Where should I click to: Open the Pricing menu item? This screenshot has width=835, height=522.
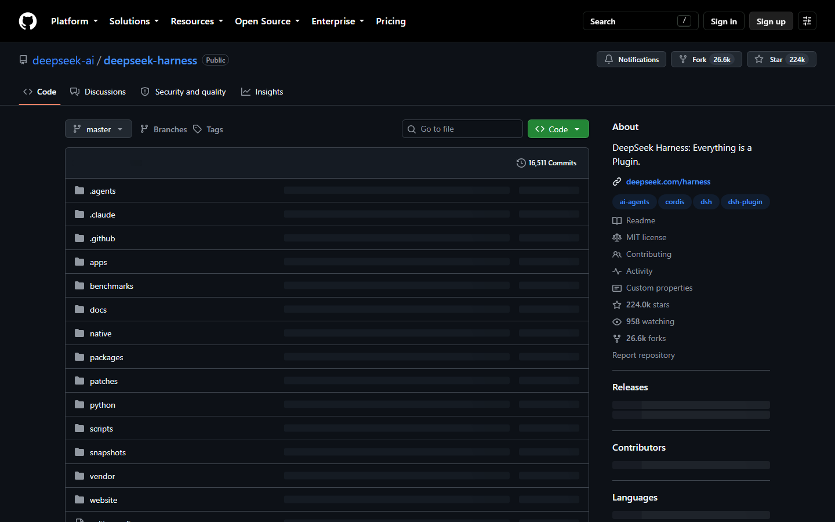coord(391,21)
